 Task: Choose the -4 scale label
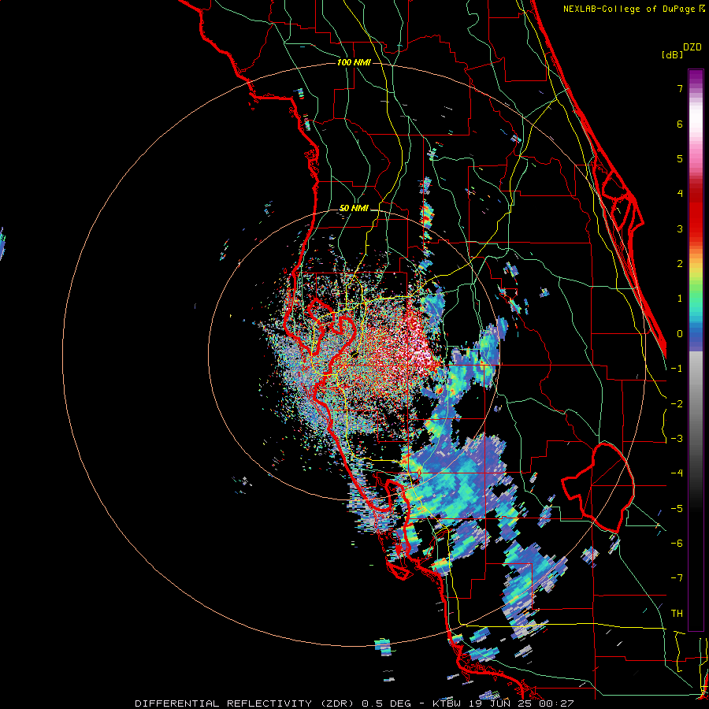677,473
